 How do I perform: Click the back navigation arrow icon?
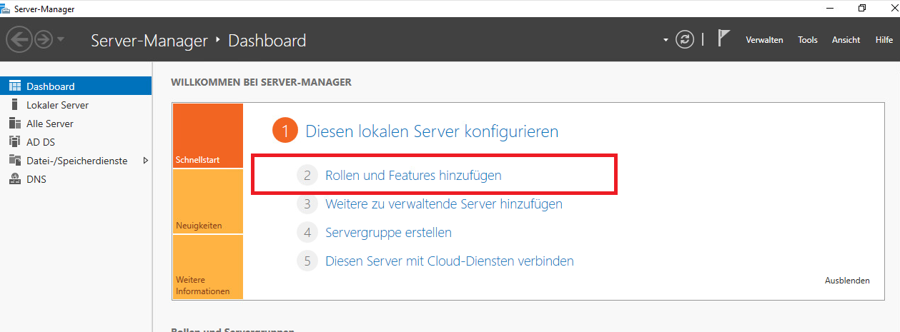(19, 40)
